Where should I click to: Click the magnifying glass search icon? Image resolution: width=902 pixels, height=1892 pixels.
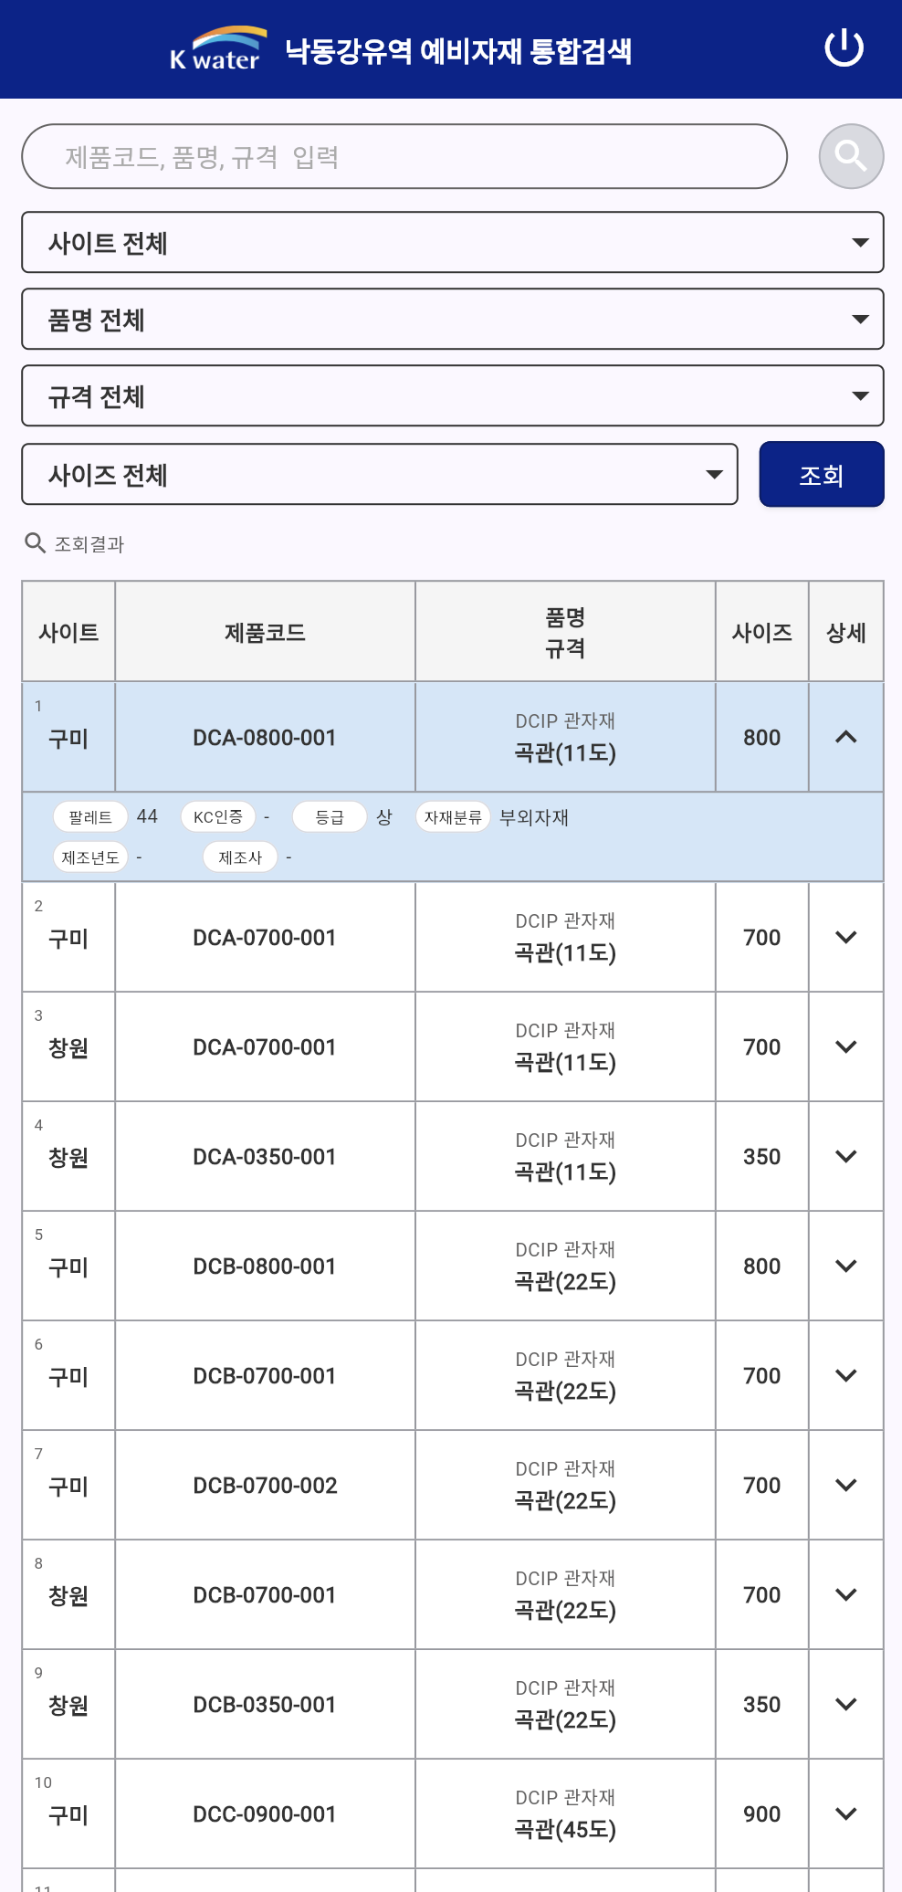[849, 155]
